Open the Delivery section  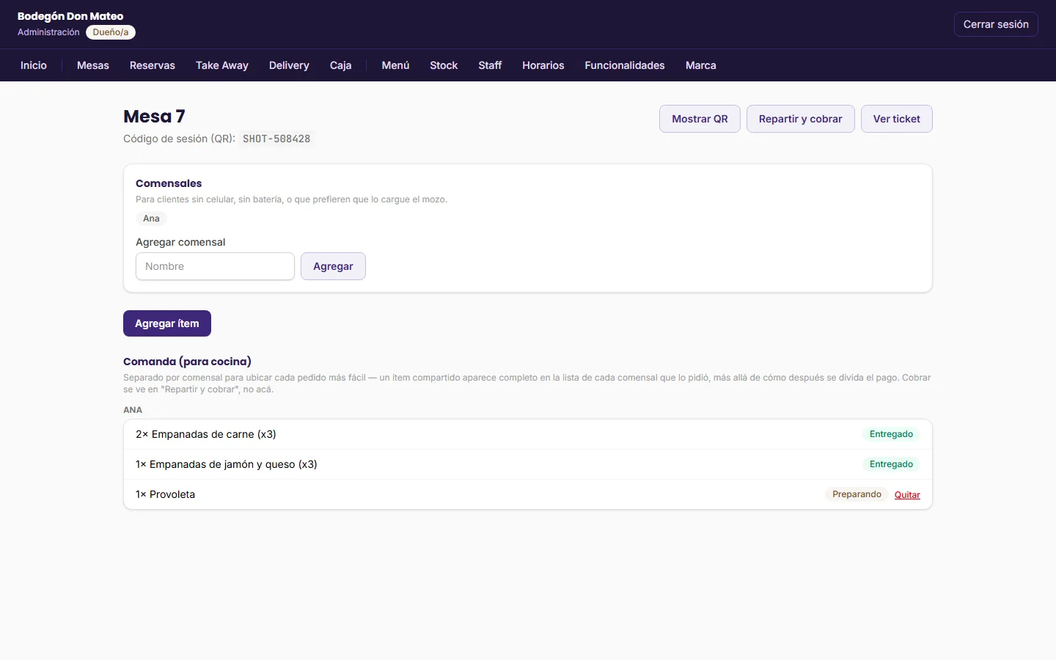[x=289, y=65]
